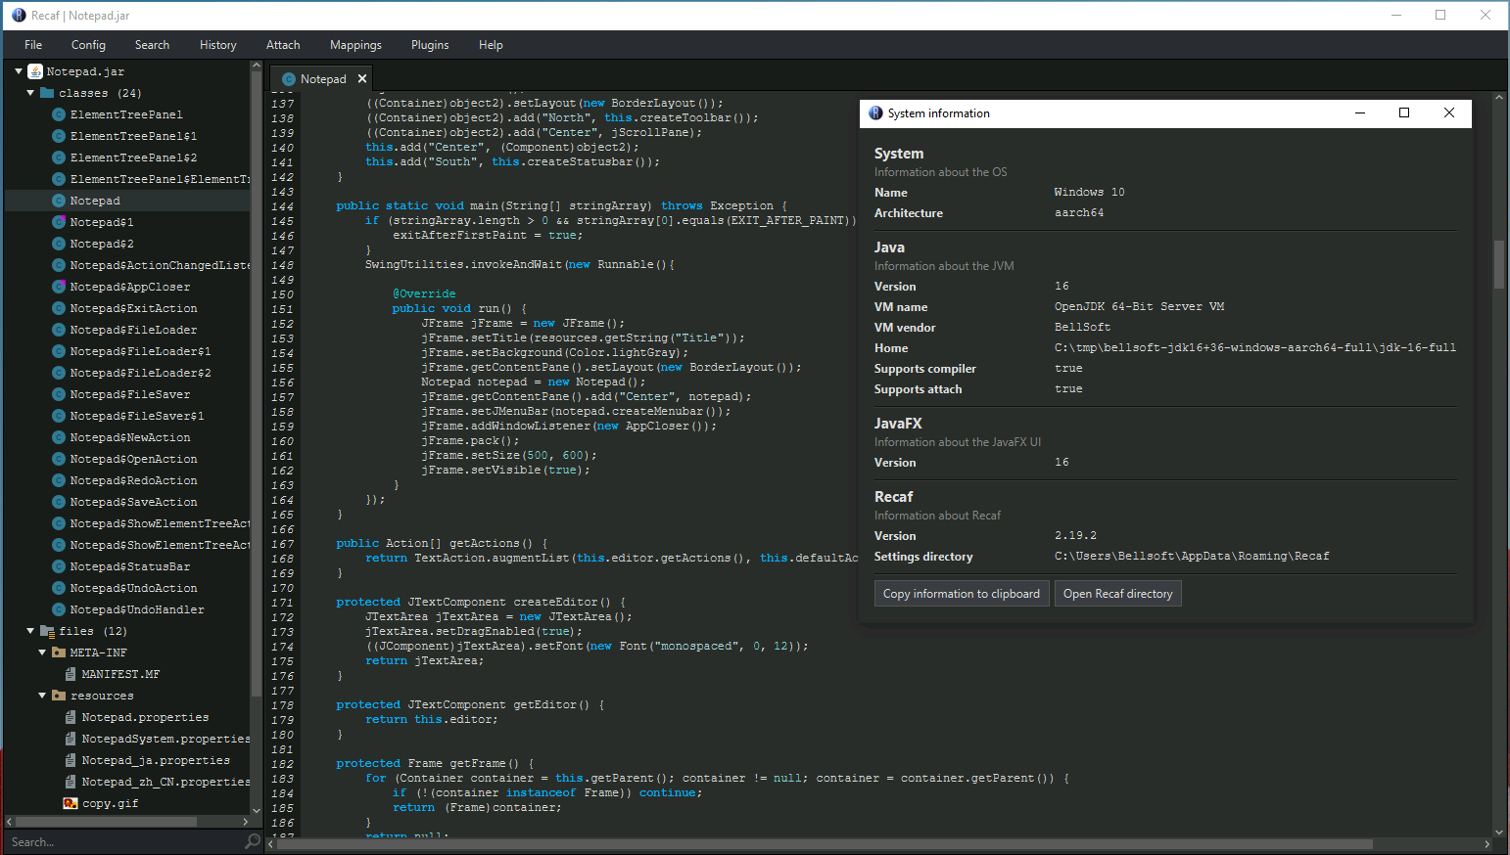Click Copy information to clipboard button

point(961,594)
